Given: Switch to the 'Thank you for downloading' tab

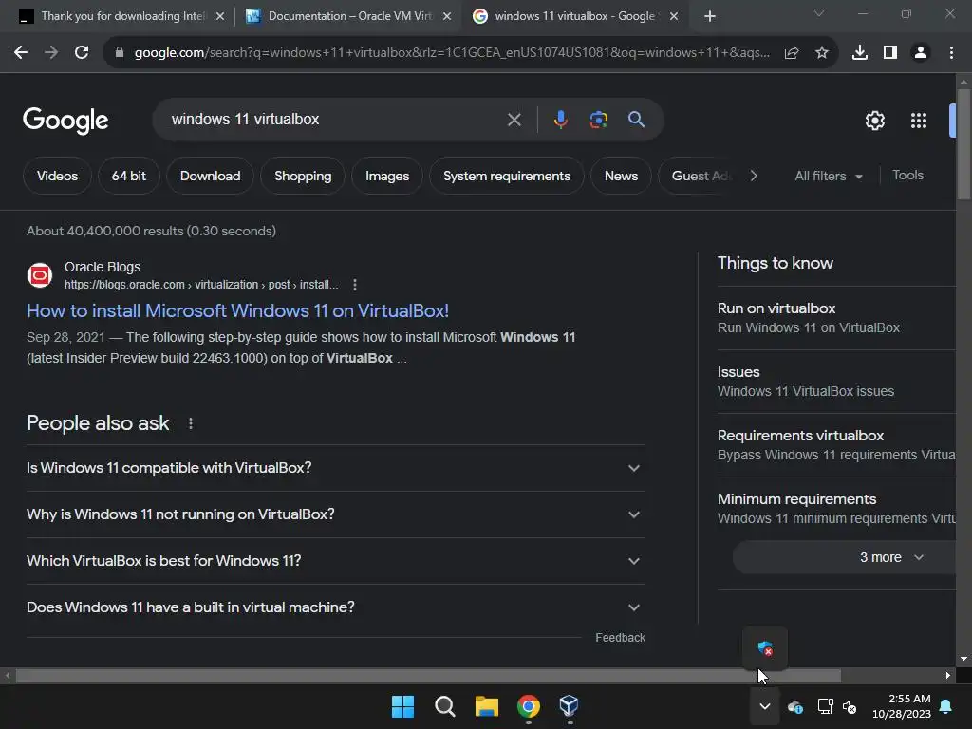Looking at the screenshot, I should point(122,16).
